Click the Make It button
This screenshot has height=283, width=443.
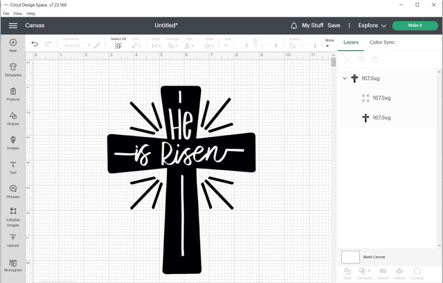point(415,26)
